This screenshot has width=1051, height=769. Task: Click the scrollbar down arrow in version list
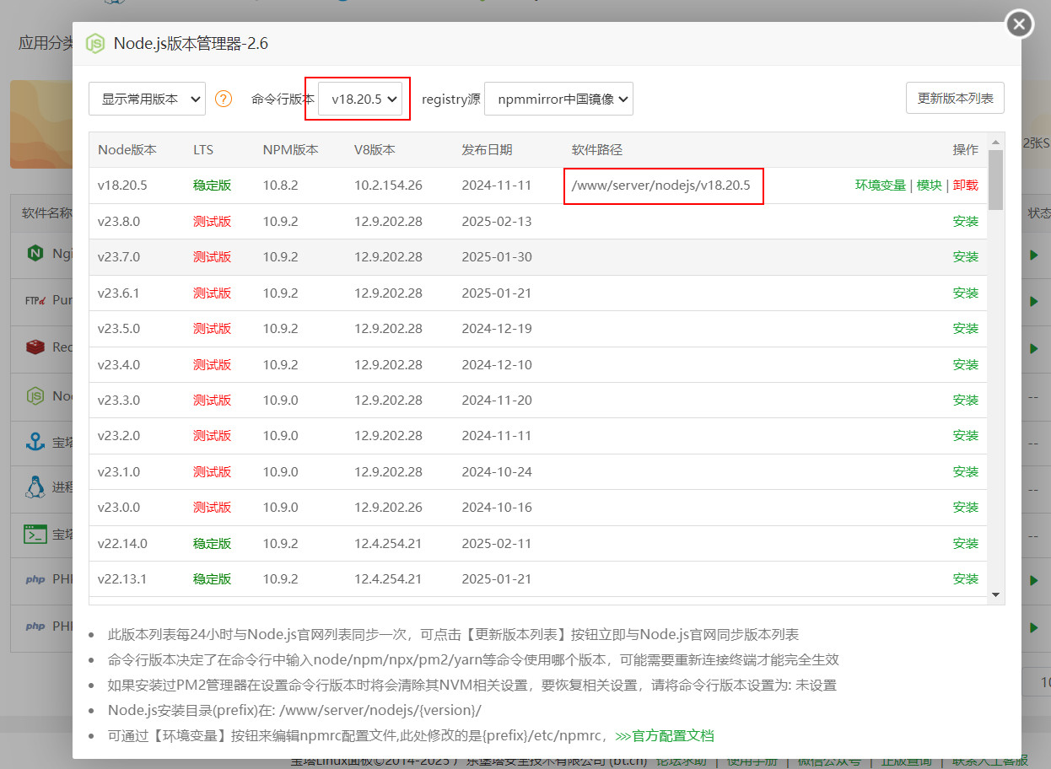(x=995, y=595)
